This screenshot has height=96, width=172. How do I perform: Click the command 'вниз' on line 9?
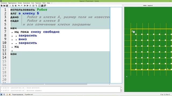point(23,39)
